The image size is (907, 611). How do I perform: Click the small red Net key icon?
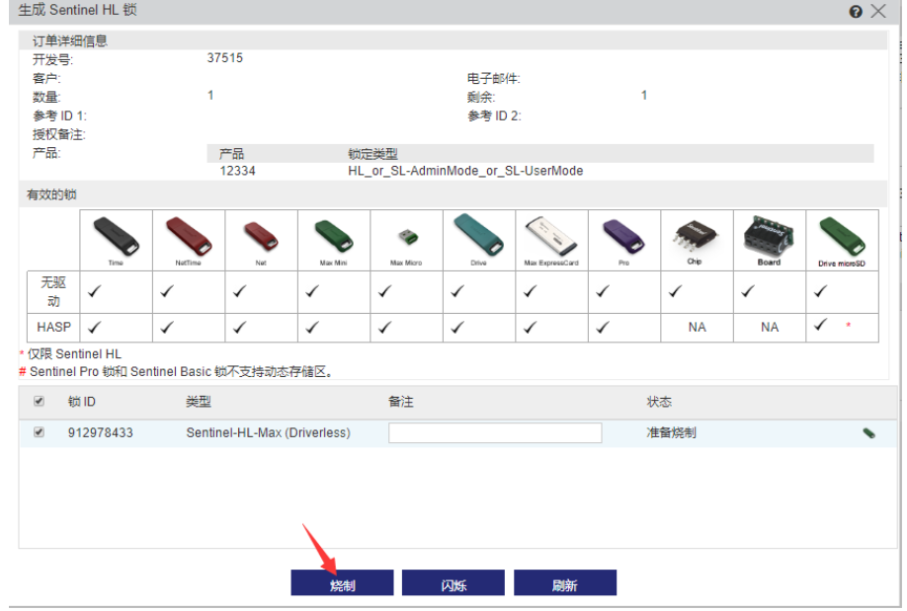[261, 237]
